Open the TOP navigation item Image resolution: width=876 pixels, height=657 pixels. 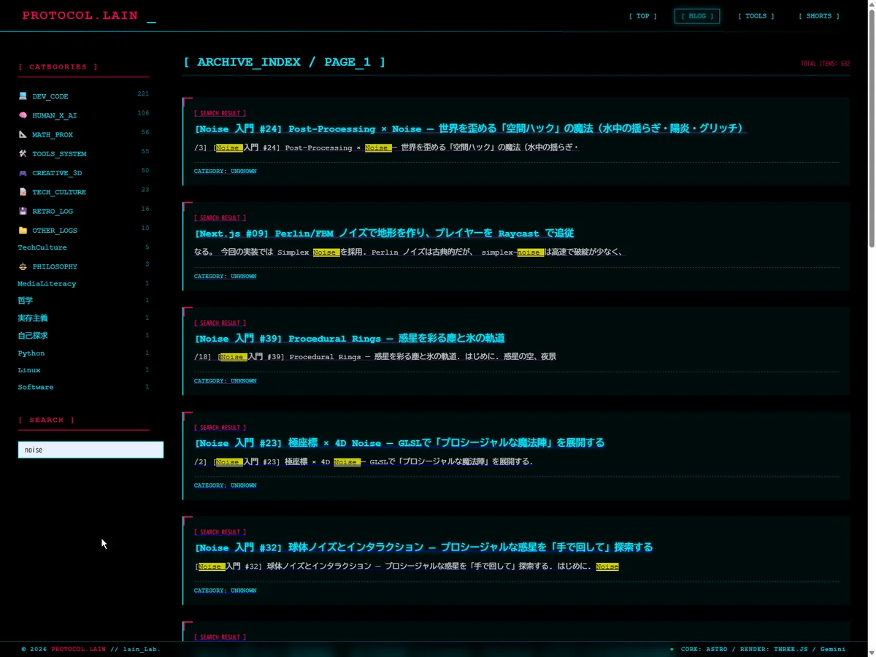click(642, 16)
